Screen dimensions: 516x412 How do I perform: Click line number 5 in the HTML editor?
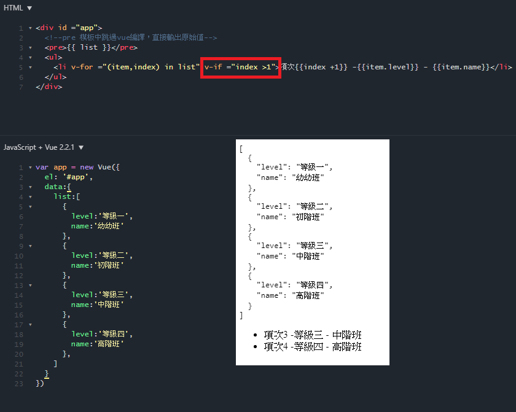click(20, 67)
